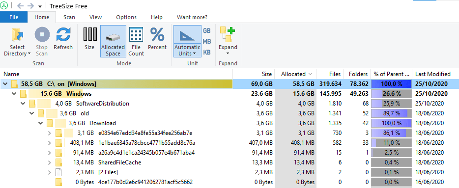Screen dimensions: 459x188
Task: Sort by Name column header
Action: point(116,74)
